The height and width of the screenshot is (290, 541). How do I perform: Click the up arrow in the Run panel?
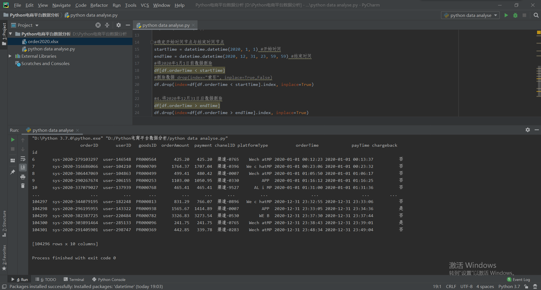pos(23,140)
